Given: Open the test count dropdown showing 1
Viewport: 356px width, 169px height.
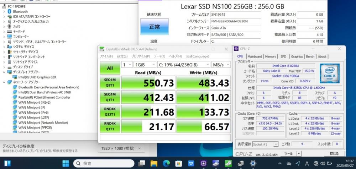Looking at the screenshot, I should click(x=127, y=65).
